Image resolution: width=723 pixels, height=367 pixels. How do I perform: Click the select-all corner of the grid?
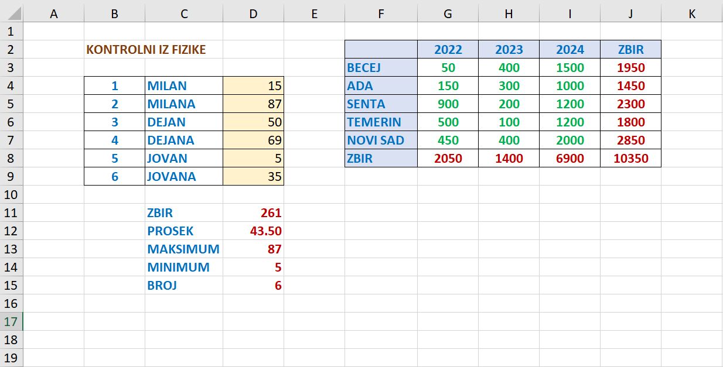pyautogui.click(x=11, y=14)
